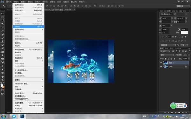The width and height of the screenshot is (191, 119).
Task: Open the anti-aliasing method dropdown
Action: click(x=184, y=45)
